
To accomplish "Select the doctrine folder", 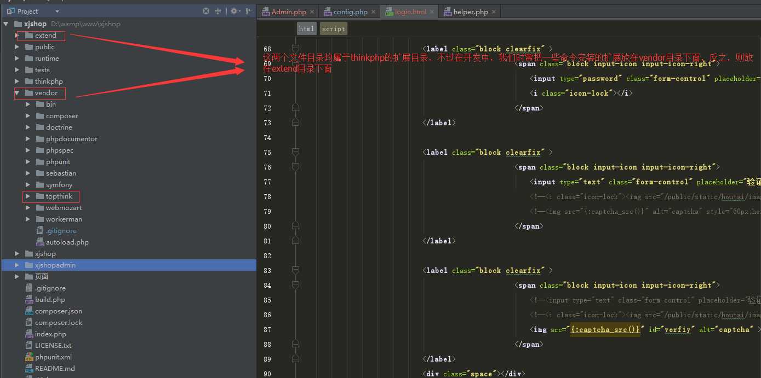I will point(59,127).
